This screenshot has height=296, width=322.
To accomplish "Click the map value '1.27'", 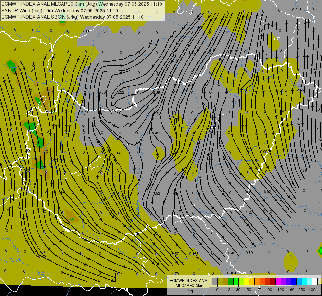I will coord(249,212).
